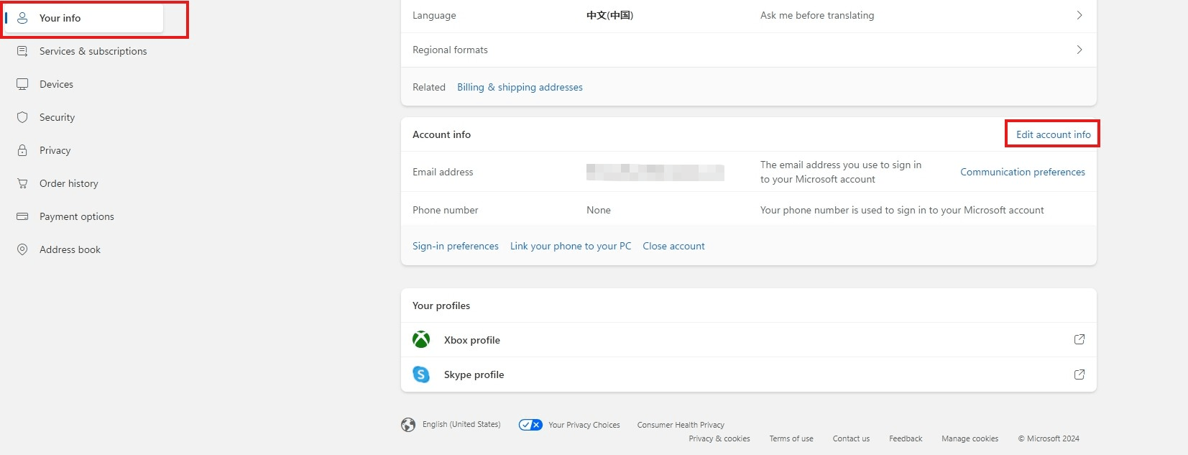Click the Skype profile logo icon

(x=421, y=374)
